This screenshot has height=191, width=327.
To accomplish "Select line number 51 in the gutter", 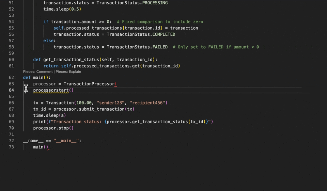I will pos(11,3).
